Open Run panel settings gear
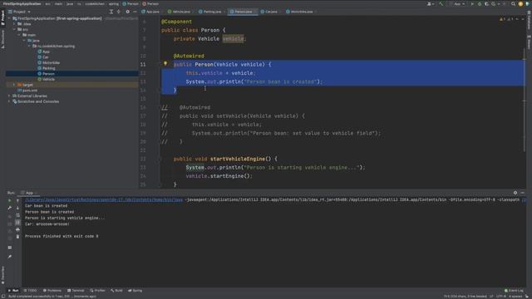 [515, 193]
